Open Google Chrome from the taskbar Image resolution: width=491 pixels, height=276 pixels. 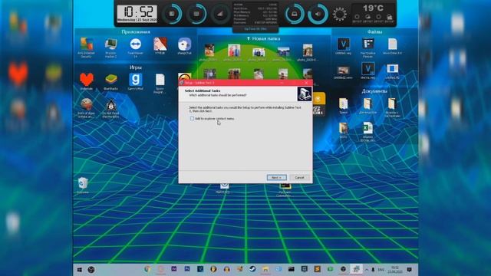click(147, 269)
